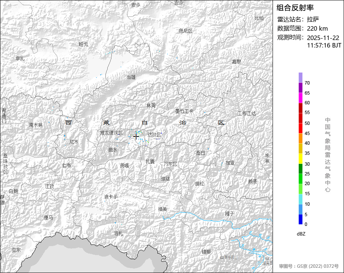
Task: Click the yellow 30-35 dBZ color band
Action: pyautogui.click(x=301, y=159)
